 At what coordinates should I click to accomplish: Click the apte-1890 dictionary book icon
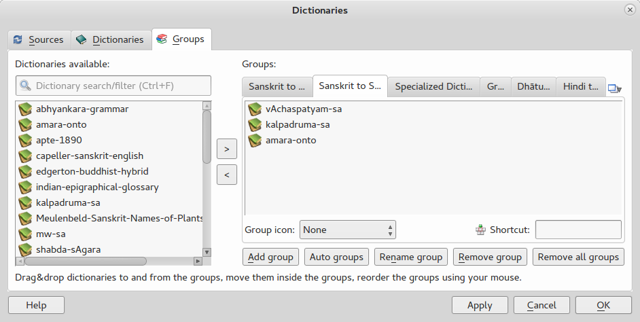(25, 140)
